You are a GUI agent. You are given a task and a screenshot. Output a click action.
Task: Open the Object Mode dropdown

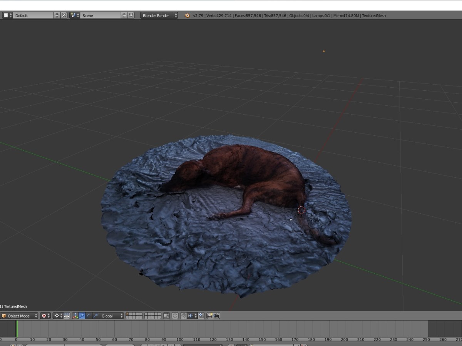19,316
